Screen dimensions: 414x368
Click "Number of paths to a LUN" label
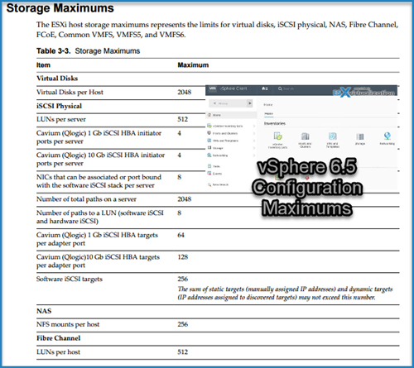100,217
